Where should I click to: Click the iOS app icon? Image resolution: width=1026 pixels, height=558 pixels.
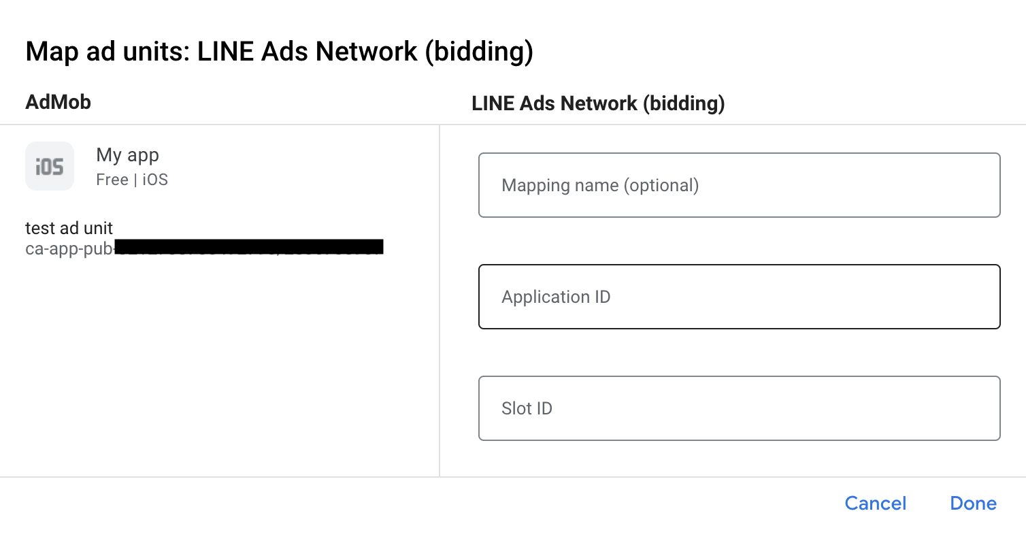point(50,166)
